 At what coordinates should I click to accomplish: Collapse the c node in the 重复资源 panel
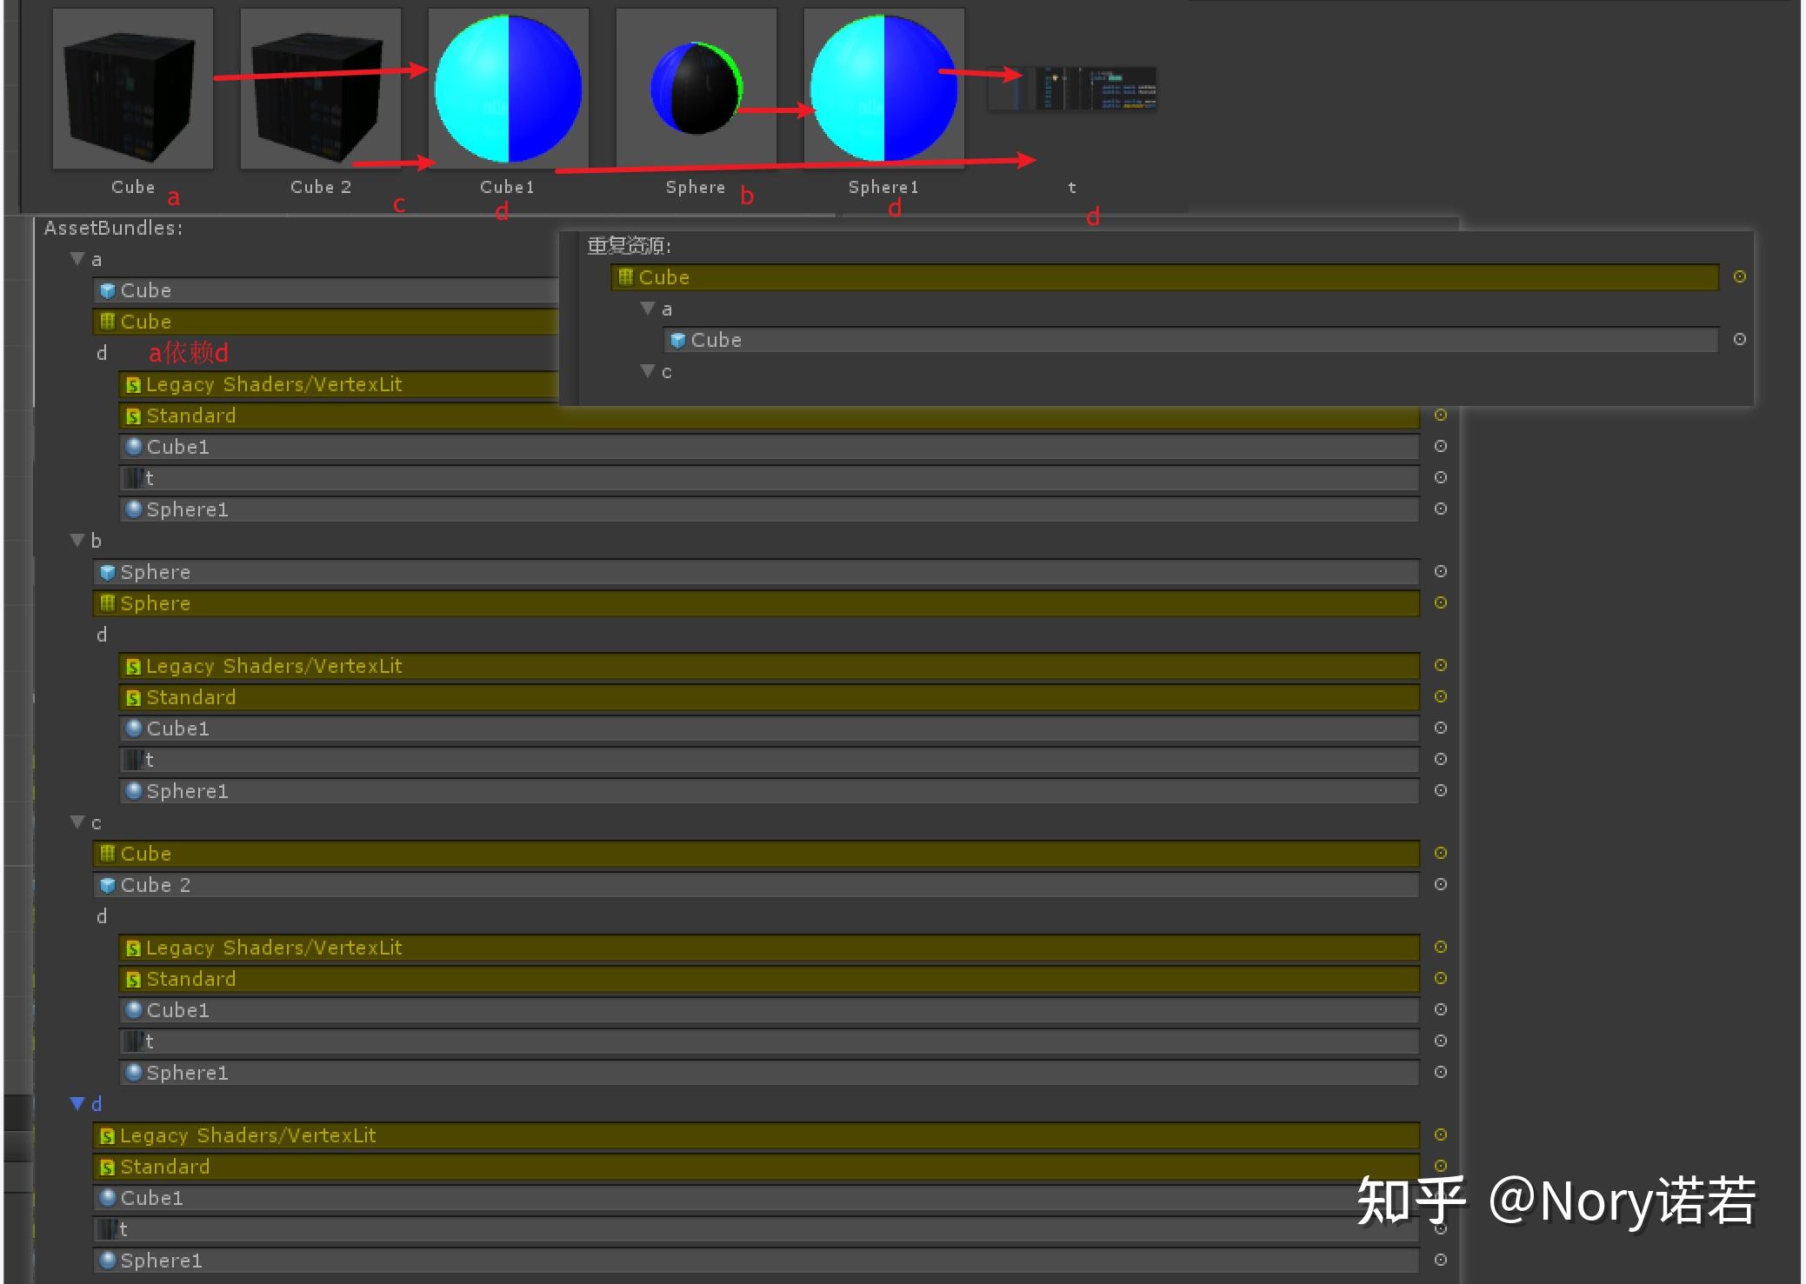(647, 370)
